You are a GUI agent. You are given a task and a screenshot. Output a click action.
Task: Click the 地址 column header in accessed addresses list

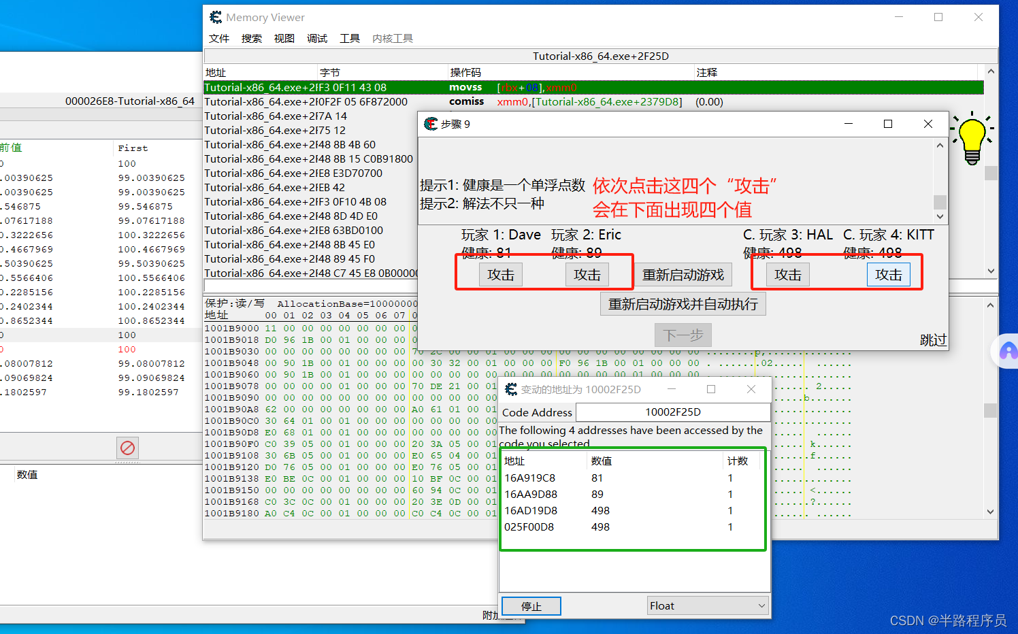pos(544,461)
